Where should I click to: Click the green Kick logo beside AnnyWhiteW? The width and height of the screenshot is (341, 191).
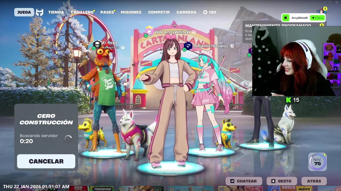(286, 18)
